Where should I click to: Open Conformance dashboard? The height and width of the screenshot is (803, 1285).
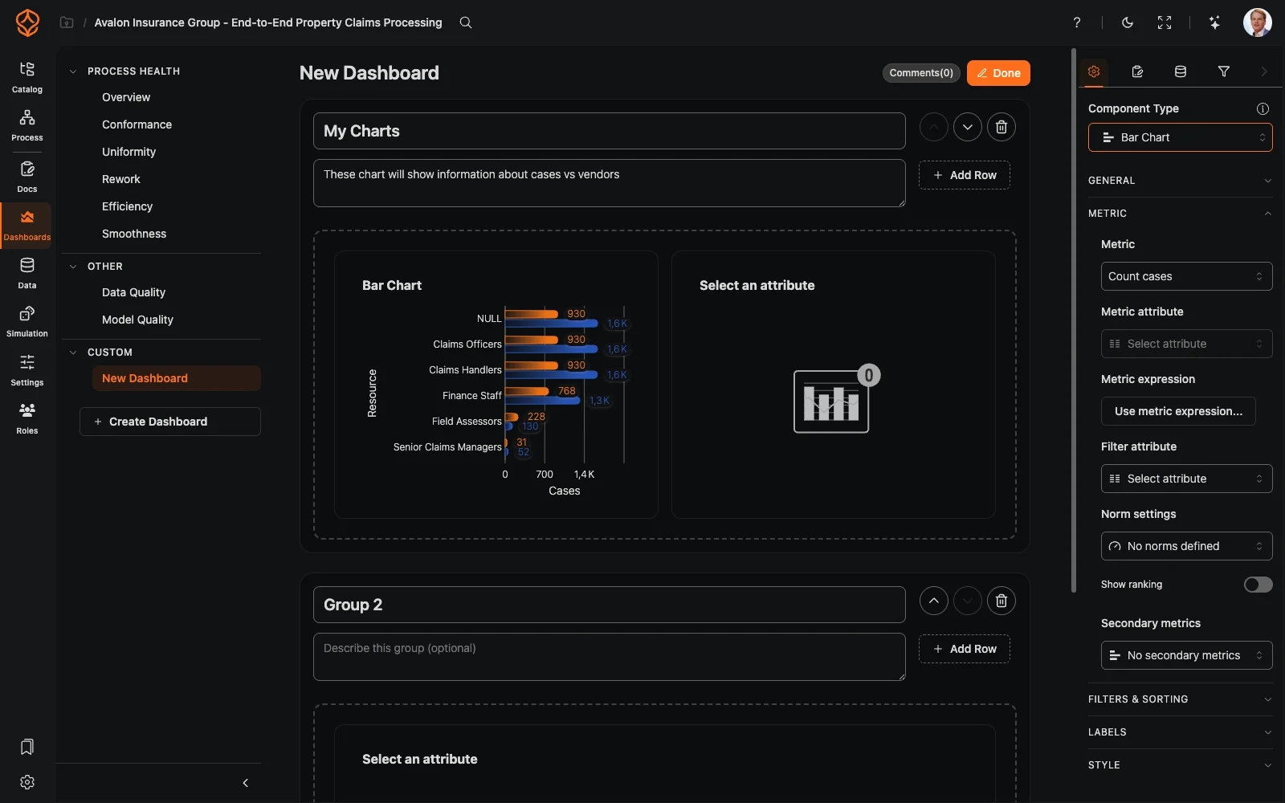pos(137,124)
